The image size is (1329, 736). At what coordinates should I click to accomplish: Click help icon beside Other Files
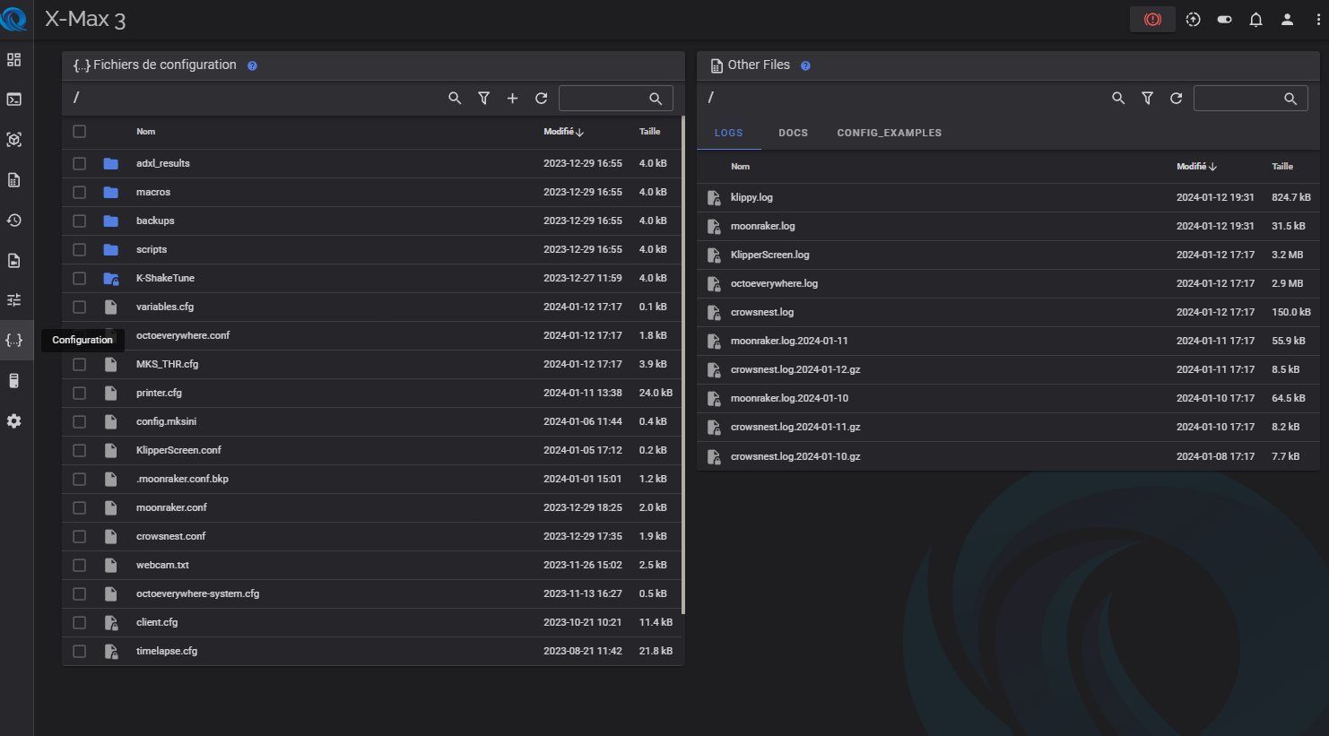pos(805,65)
